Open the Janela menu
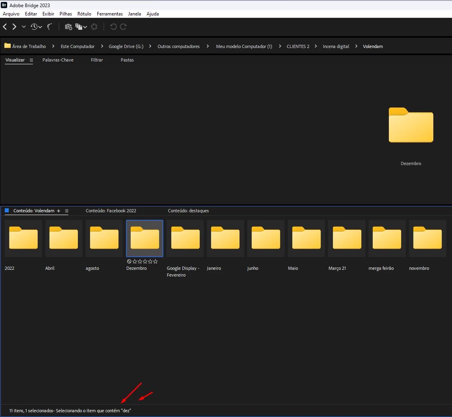Screen dimensions: 452x417 [134, 14]
